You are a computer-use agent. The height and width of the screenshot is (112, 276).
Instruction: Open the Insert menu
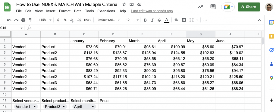pos(51,11)
